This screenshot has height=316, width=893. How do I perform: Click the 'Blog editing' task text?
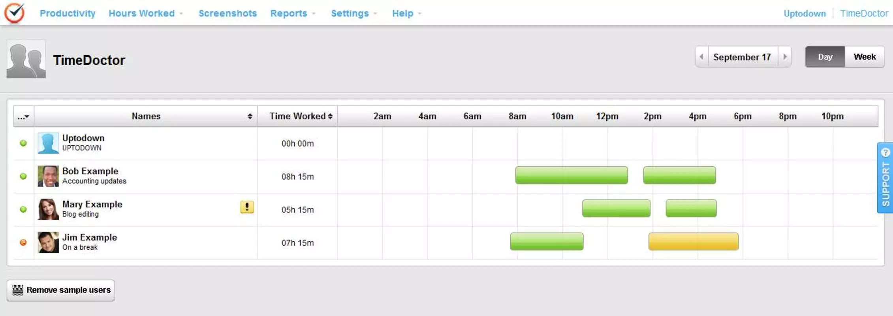[80, 214]
